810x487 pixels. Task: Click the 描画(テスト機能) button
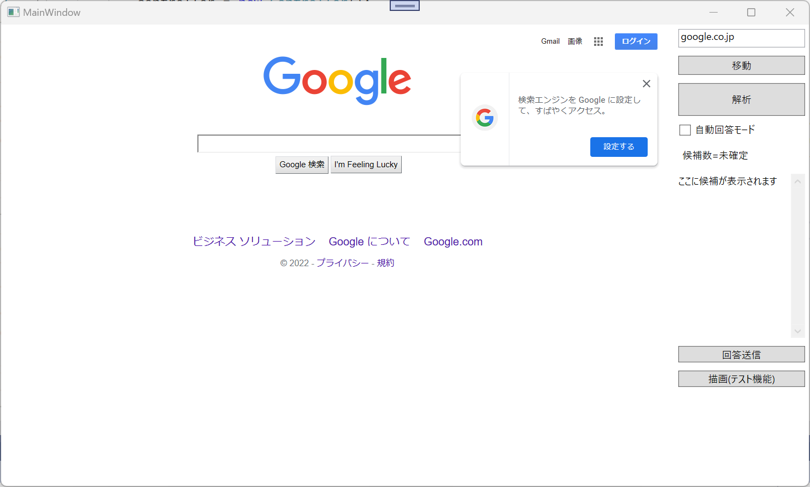click(742, 379)
